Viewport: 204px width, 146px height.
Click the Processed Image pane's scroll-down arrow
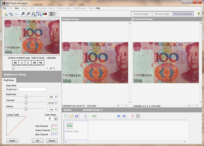coord(200,102)
